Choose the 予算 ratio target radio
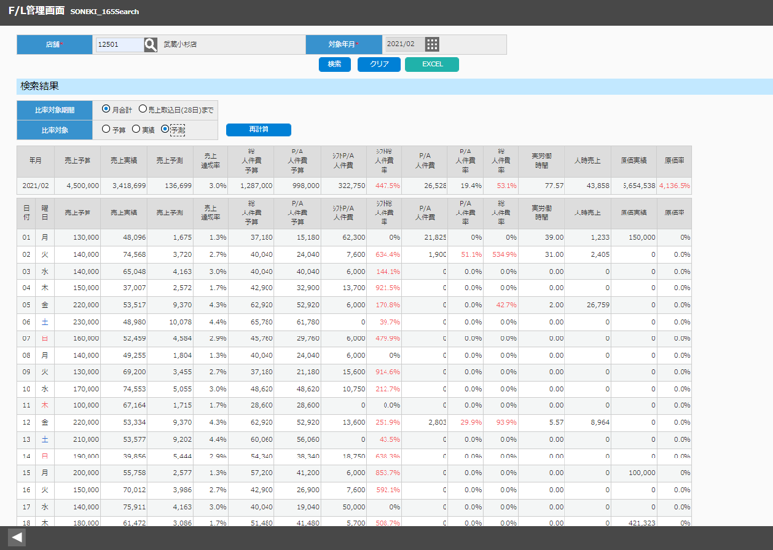Image resolution: width=773 pixels, height=550 pixels. (106, 129)
